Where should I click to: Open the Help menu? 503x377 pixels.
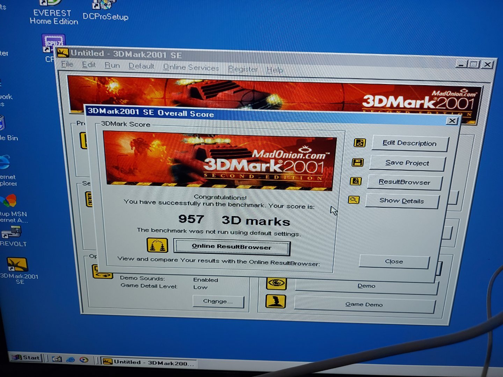pos(275,70)
